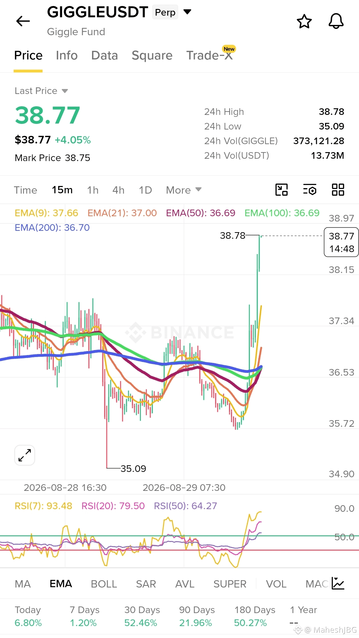This screenshot has width=359, height=638.
Task: Open the chart drawing tools icon
Action: click(x=282, y=190)
